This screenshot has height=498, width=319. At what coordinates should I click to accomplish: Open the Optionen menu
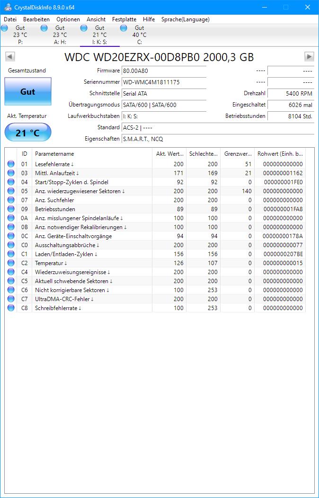click(68, 19)
